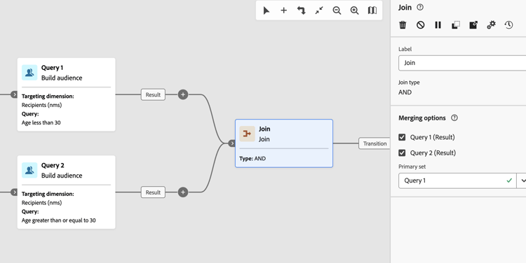526x263 pixels.
Task: Click inbound arrow connector on Join node
Action: point(232,143)
